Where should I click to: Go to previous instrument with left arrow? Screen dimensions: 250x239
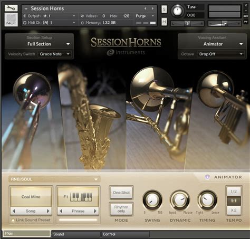pyautogui.click(x=145, y=8)
